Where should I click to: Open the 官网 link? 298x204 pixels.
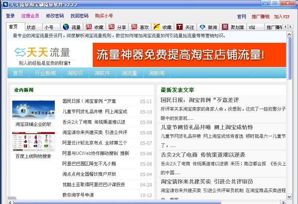[241, 16]
